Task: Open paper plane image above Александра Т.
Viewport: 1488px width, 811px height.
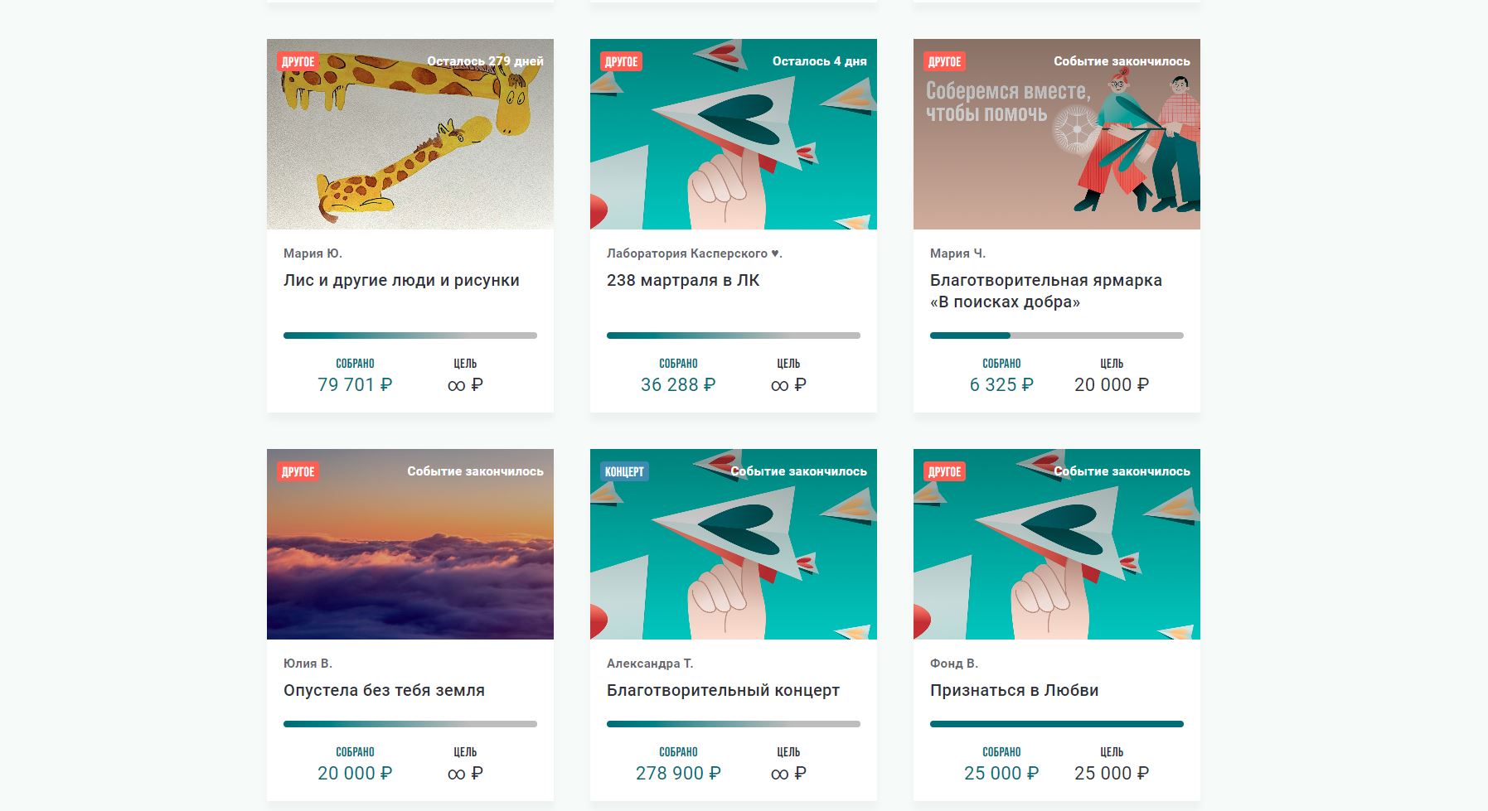Action: 733,544
